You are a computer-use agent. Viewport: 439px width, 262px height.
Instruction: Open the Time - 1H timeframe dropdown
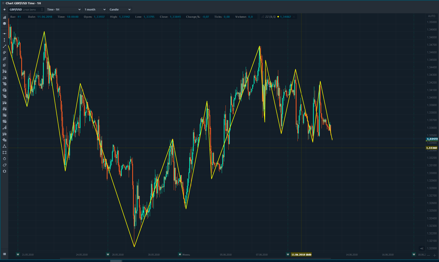point(64,9)
